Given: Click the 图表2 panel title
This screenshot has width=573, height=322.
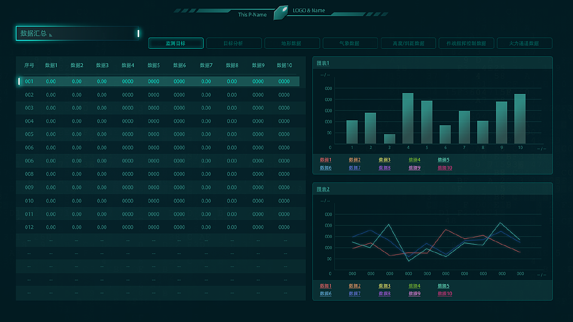Looking at the screenshot, I should (323, 189).
